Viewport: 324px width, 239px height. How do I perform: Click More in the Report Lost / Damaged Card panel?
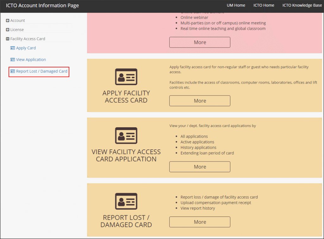[200, 222]
